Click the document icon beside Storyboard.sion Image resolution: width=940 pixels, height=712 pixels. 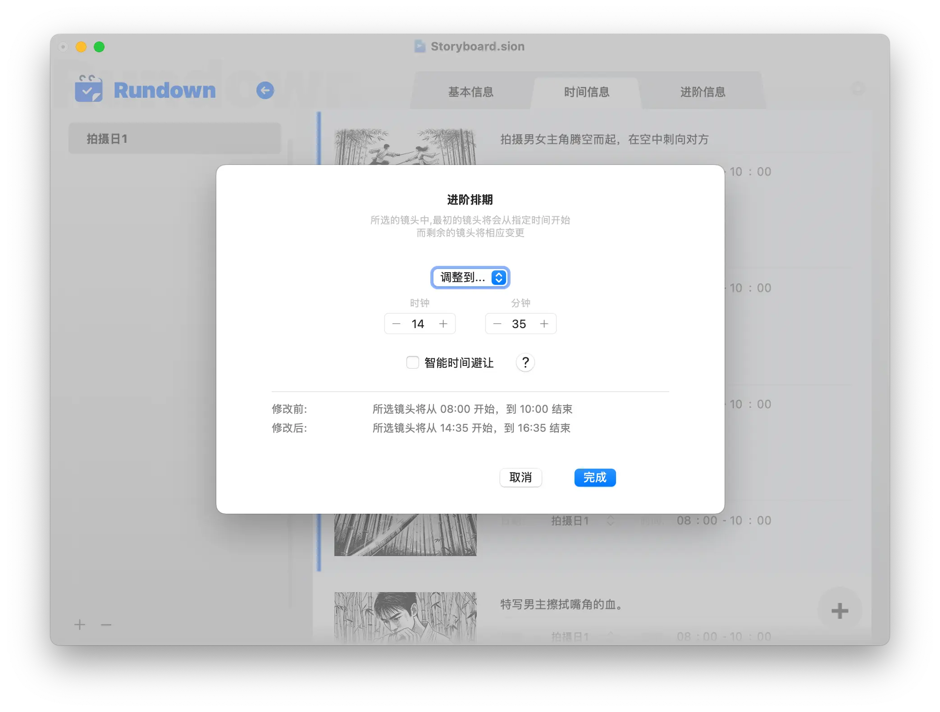click(x=419, y=46)
